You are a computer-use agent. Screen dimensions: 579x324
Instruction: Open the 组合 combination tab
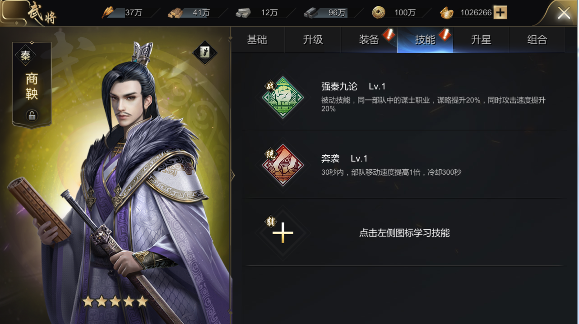[537, 40]
